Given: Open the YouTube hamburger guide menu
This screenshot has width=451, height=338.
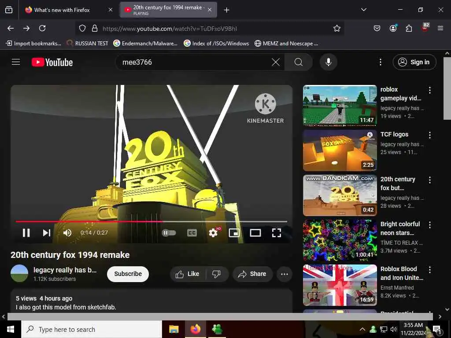Looking at the screenshot, I should tap(16, 62).
